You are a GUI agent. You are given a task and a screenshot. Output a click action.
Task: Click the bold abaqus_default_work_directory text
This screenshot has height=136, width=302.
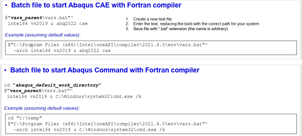[x=57, y=85]
